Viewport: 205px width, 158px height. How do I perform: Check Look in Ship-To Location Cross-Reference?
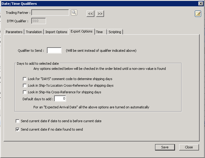25,85
